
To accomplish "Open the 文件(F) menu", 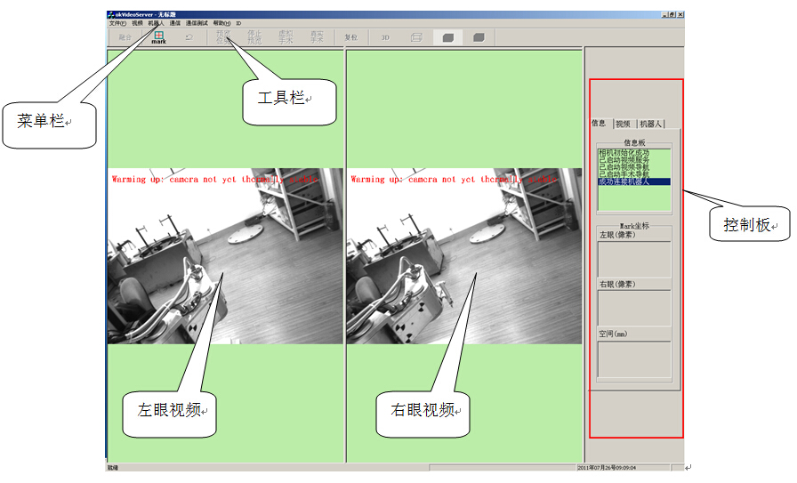I will (x=117, y=23).
